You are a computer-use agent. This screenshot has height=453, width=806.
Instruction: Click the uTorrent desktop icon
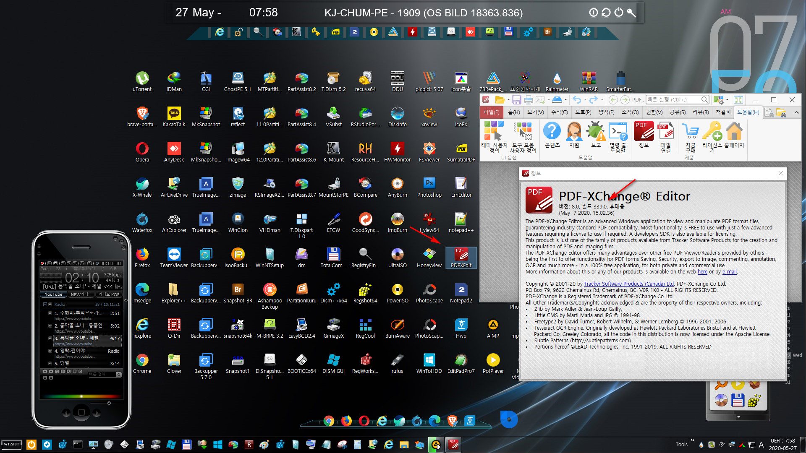pos(142,81)
